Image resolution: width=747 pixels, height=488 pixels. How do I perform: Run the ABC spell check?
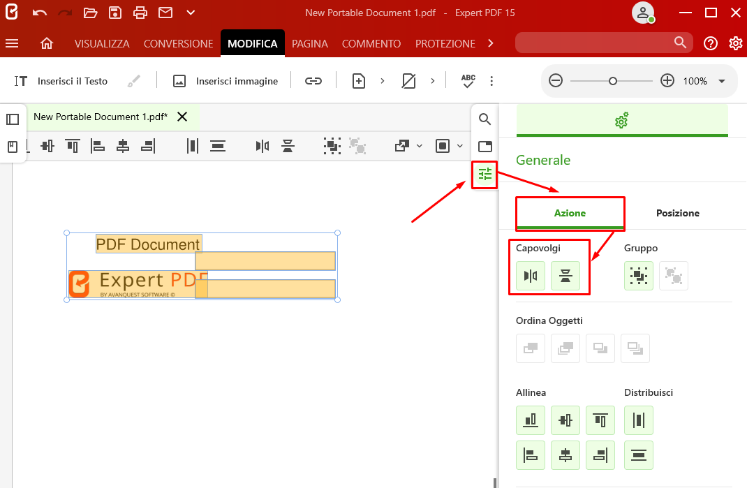(468, 81)
